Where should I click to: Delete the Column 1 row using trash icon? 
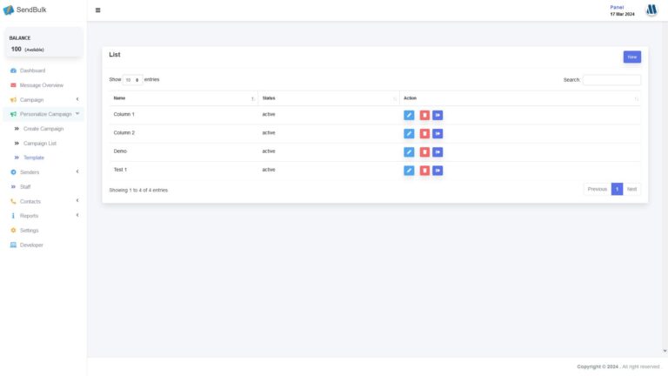(x=424, y=115)
